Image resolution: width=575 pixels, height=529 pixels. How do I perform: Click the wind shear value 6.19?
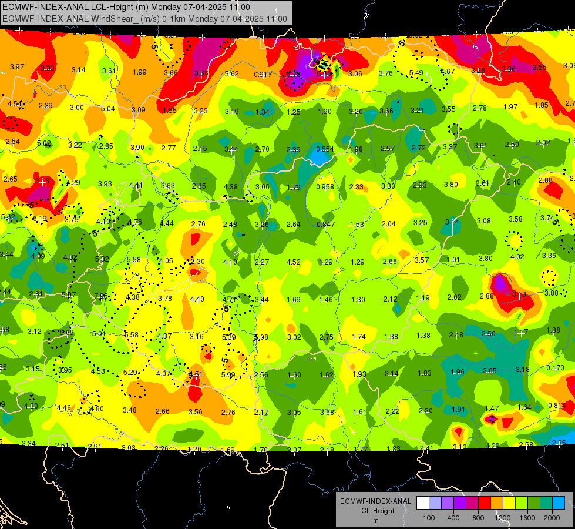pyautogui.click(x=39, y=219)
